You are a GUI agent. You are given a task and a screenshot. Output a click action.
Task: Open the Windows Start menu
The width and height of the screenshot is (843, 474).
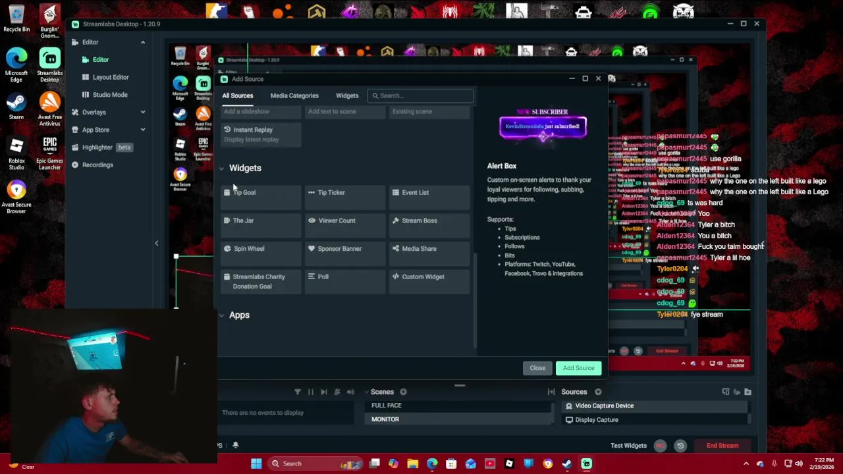tap(256, 463)
